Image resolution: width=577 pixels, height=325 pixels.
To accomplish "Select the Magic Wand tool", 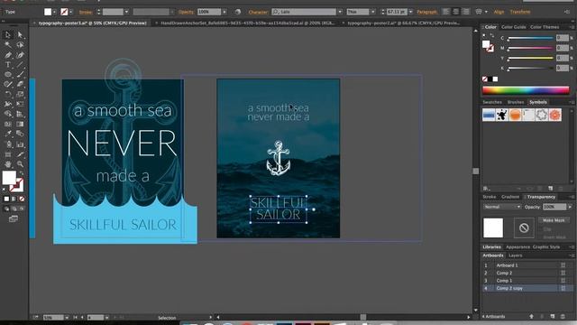I will tap(8, 44).
